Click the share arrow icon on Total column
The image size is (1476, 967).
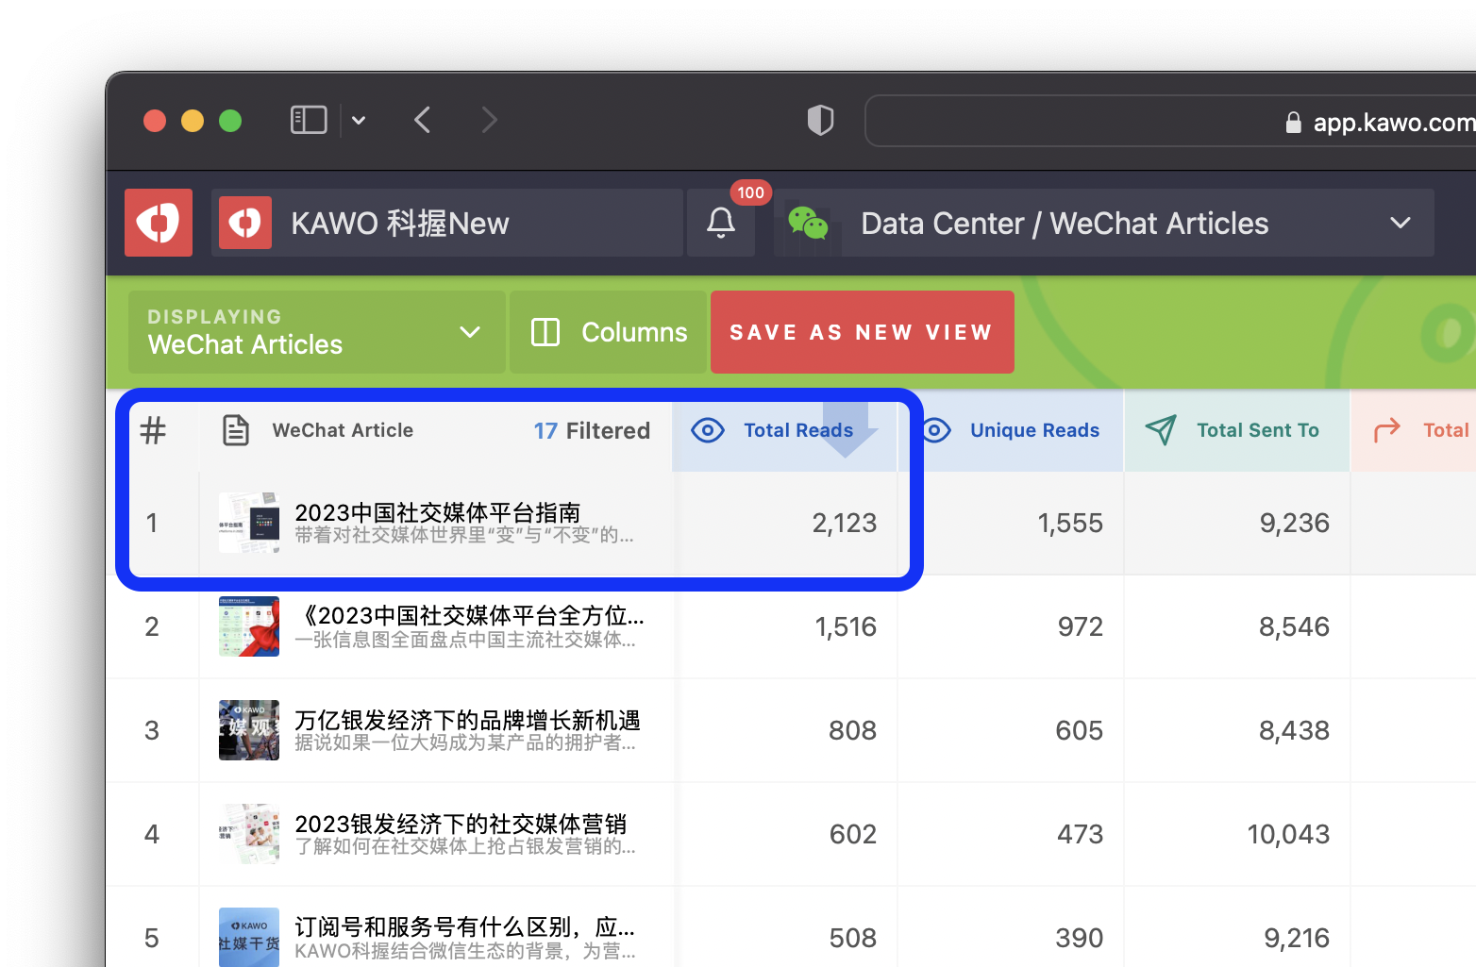[1387, 430]
